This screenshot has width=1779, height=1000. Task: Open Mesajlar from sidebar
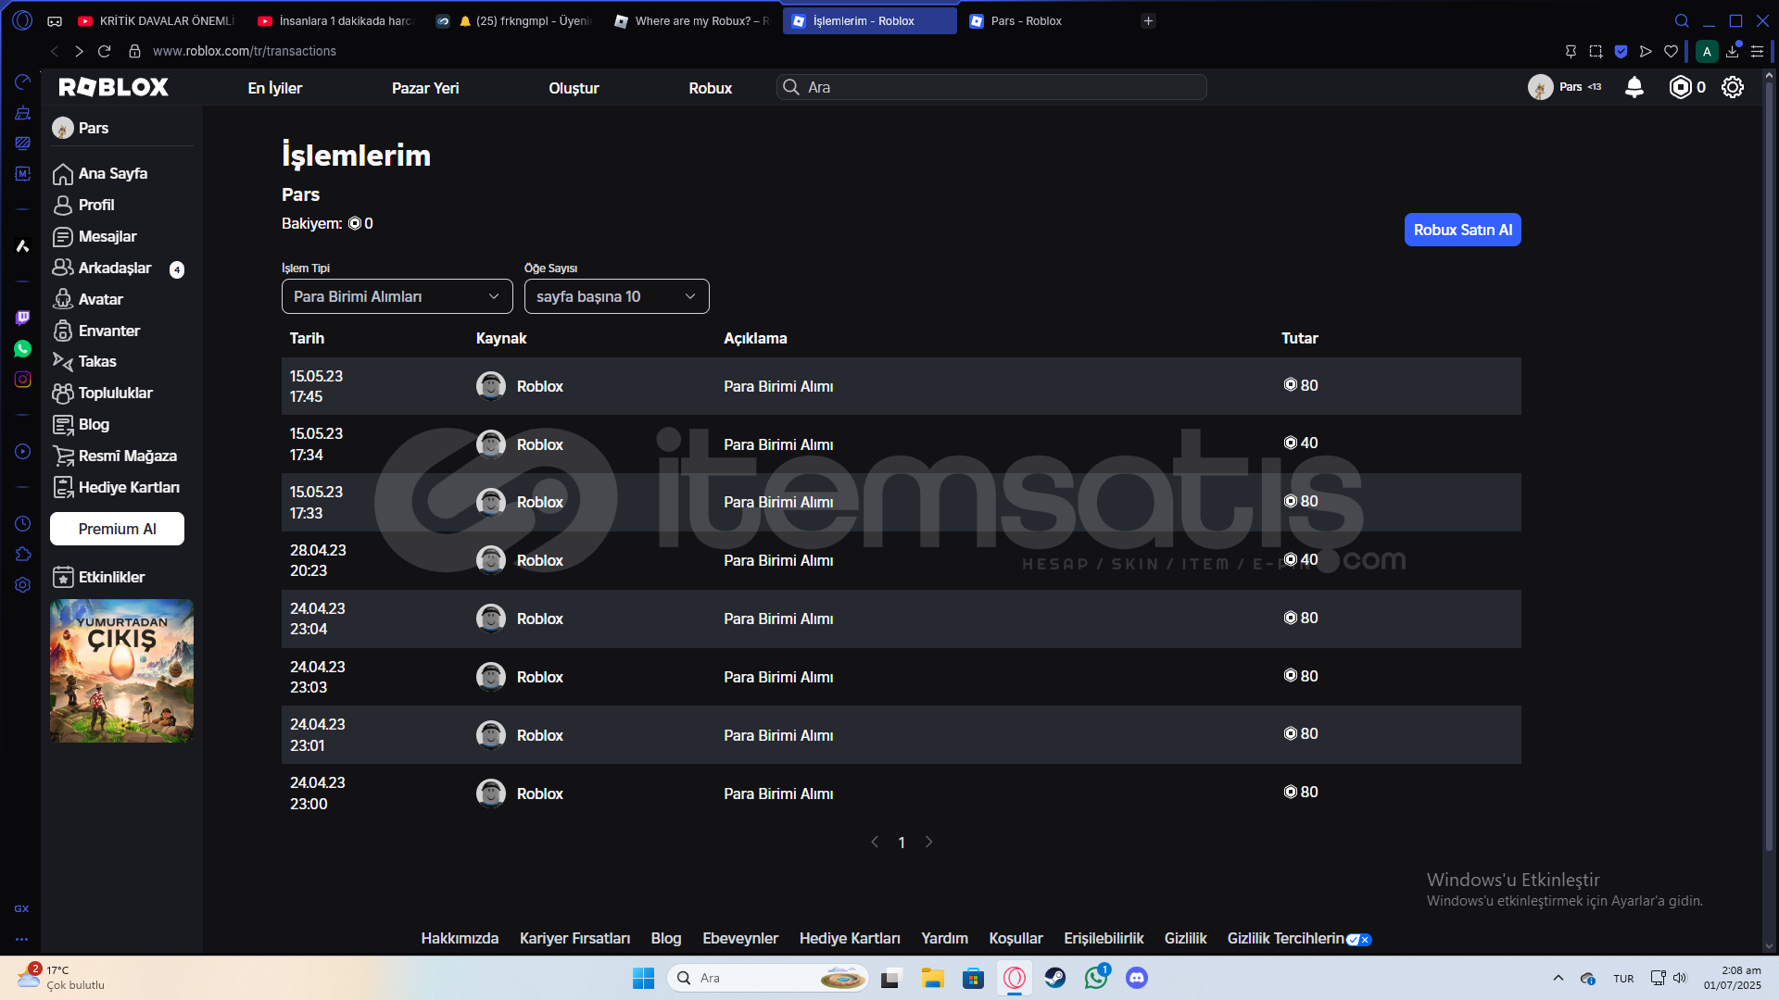click(x=95, y=236)
